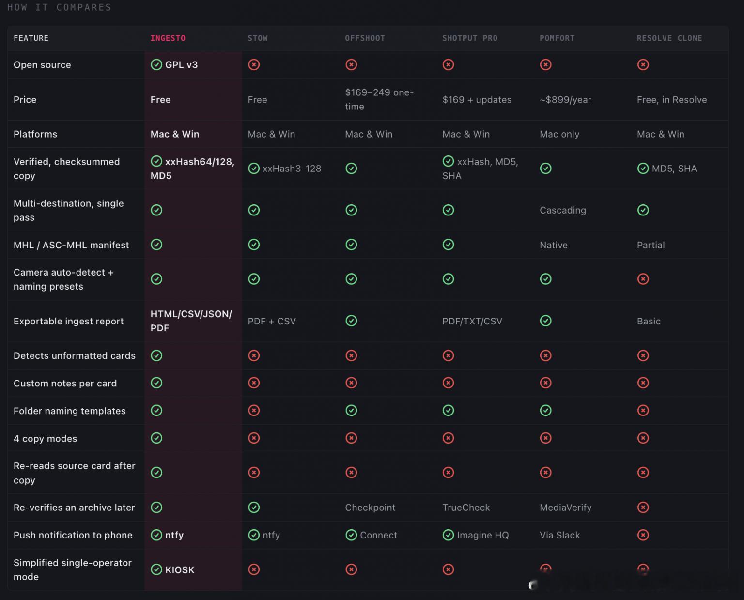Select Resolve Clone's Multi-destination check mark
Viewport: 744px width, 600px height.
tap(643, 210)
